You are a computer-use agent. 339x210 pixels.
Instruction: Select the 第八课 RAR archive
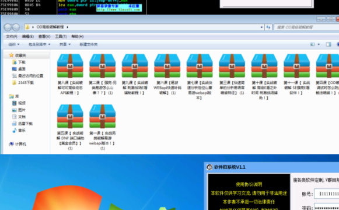pyautogui.click(x=70, y=74)
